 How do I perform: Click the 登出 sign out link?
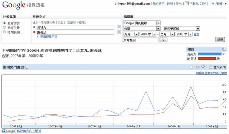coord(179,4)
